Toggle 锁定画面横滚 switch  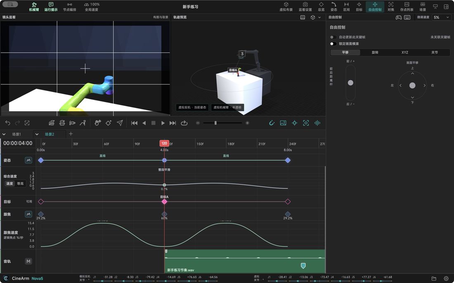[x=333, y=44]
